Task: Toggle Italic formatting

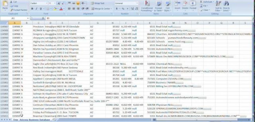Action: pos(36,9)
